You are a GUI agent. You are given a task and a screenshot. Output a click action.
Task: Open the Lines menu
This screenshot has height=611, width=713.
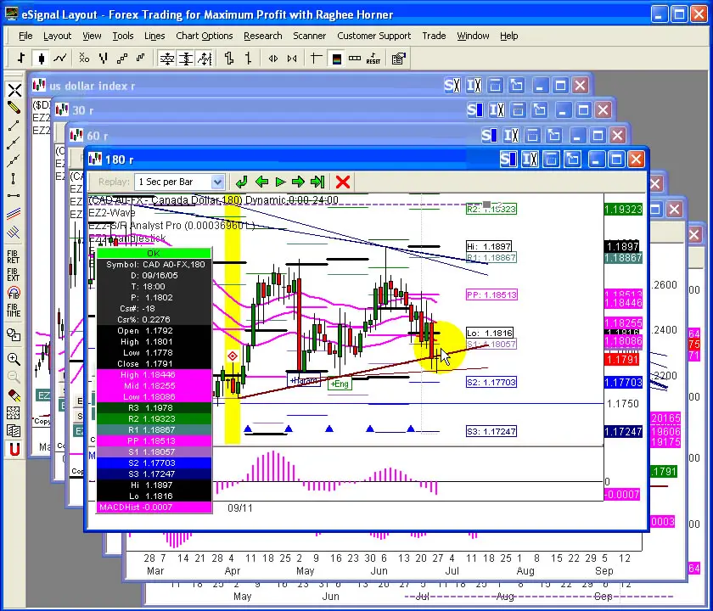click(x=154, y=36)
